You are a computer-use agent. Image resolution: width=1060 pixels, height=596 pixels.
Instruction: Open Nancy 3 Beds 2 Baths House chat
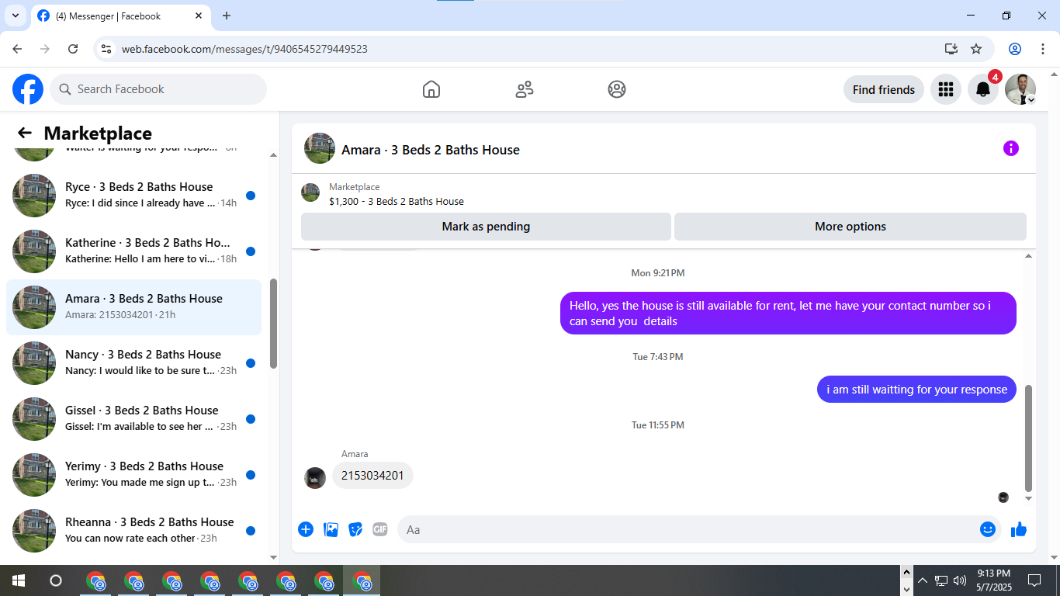coord(134,363)
